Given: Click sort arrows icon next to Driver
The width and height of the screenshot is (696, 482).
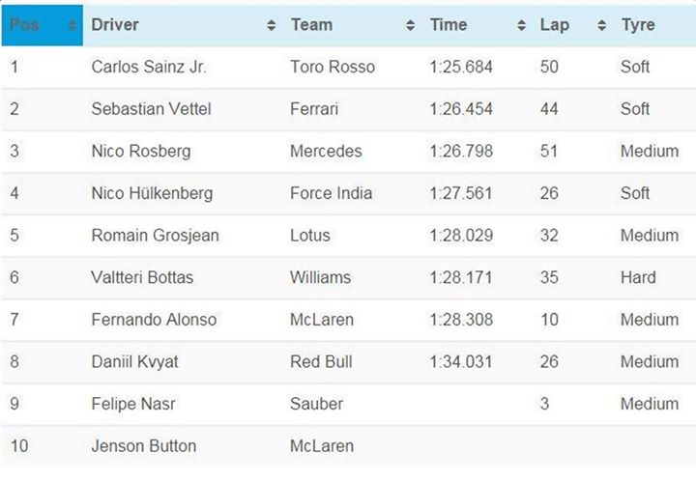Looking at the screenshot, I should pyautogui.click(x=271, y=26).
